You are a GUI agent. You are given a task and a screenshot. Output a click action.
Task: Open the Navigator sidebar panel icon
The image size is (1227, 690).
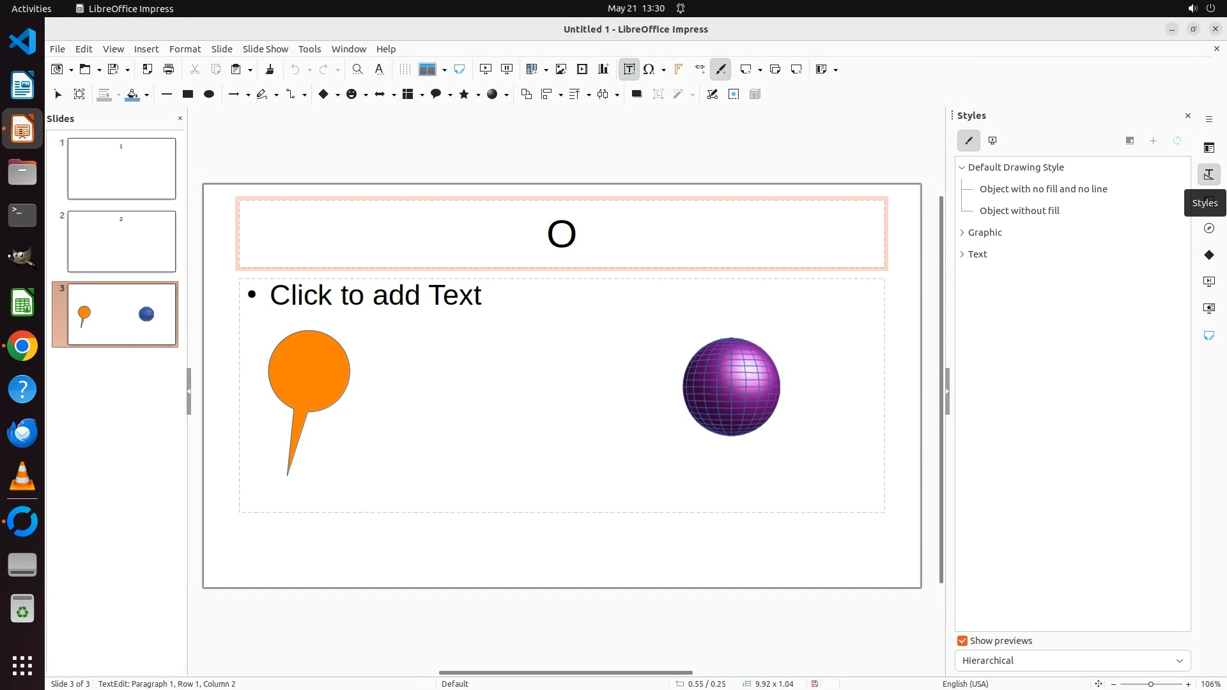[x=1208, y=229]
